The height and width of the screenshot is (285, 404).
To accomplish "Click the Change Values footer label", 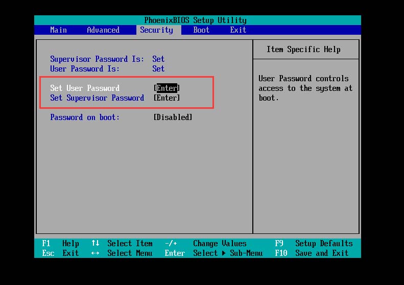I will coord(220,243).
